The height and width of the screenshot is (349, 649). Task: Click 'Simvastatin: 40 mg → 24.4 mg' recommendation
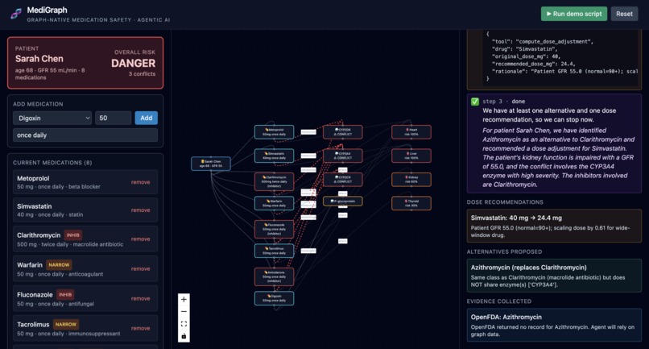coord(554,226)
